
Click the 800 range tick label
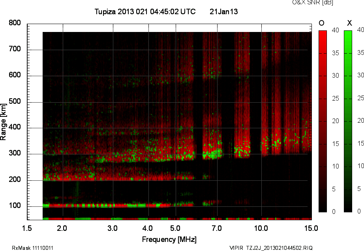[15, 23]
